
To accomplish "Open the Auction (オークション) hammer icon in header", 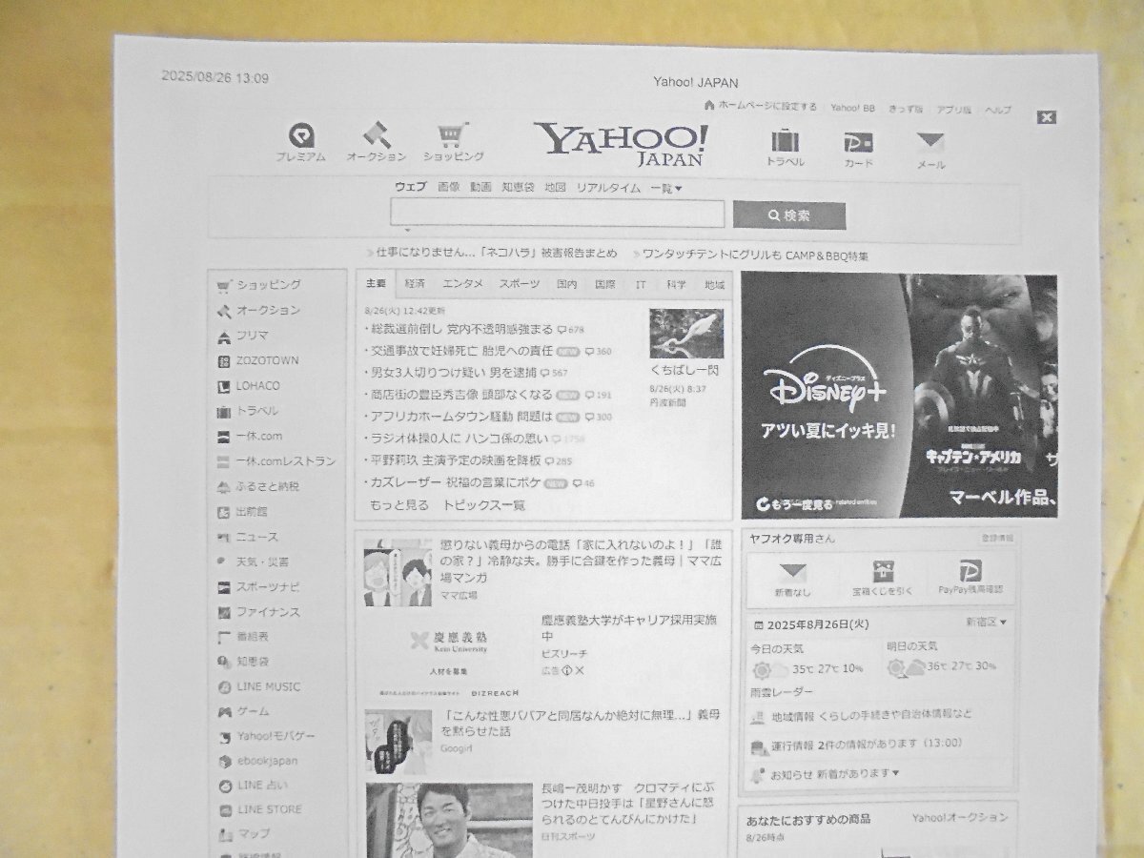I will click(376, 133).
